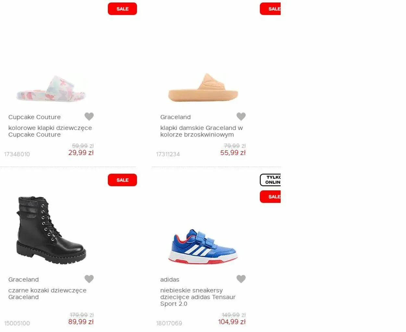The width and height of the screenshot is (406, 332).
Task: Click heart icon for black Graceland boots
Action: pos(89,279)
